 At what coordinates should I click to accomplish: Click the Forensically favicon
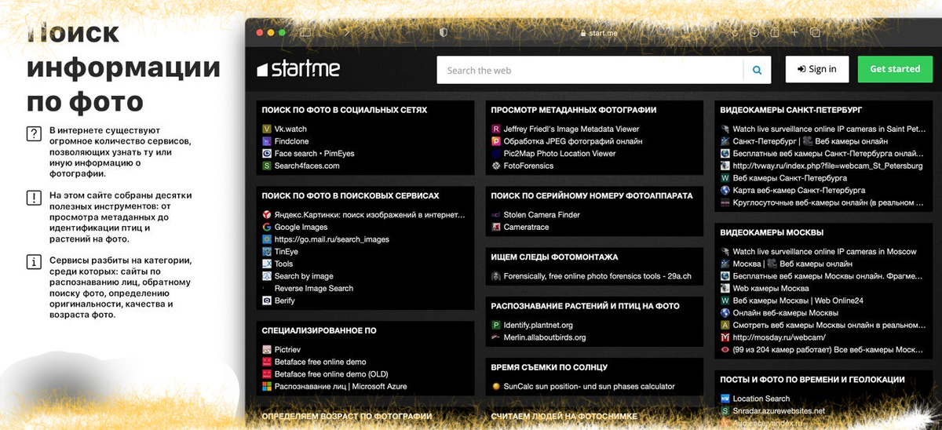tap(496, 276)
